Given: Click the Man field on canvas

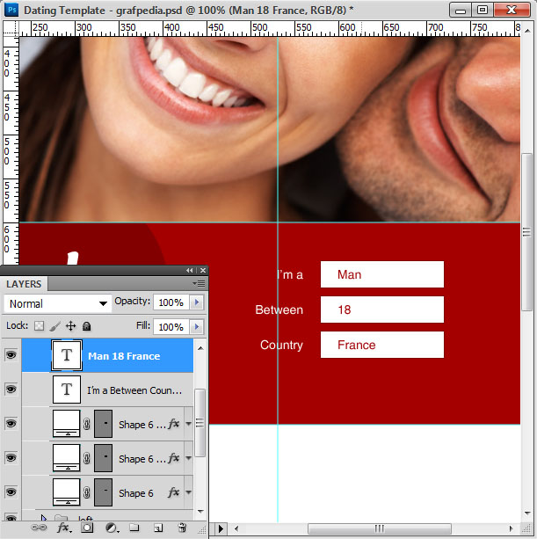Looking at the screenshot, I should 382,274.
